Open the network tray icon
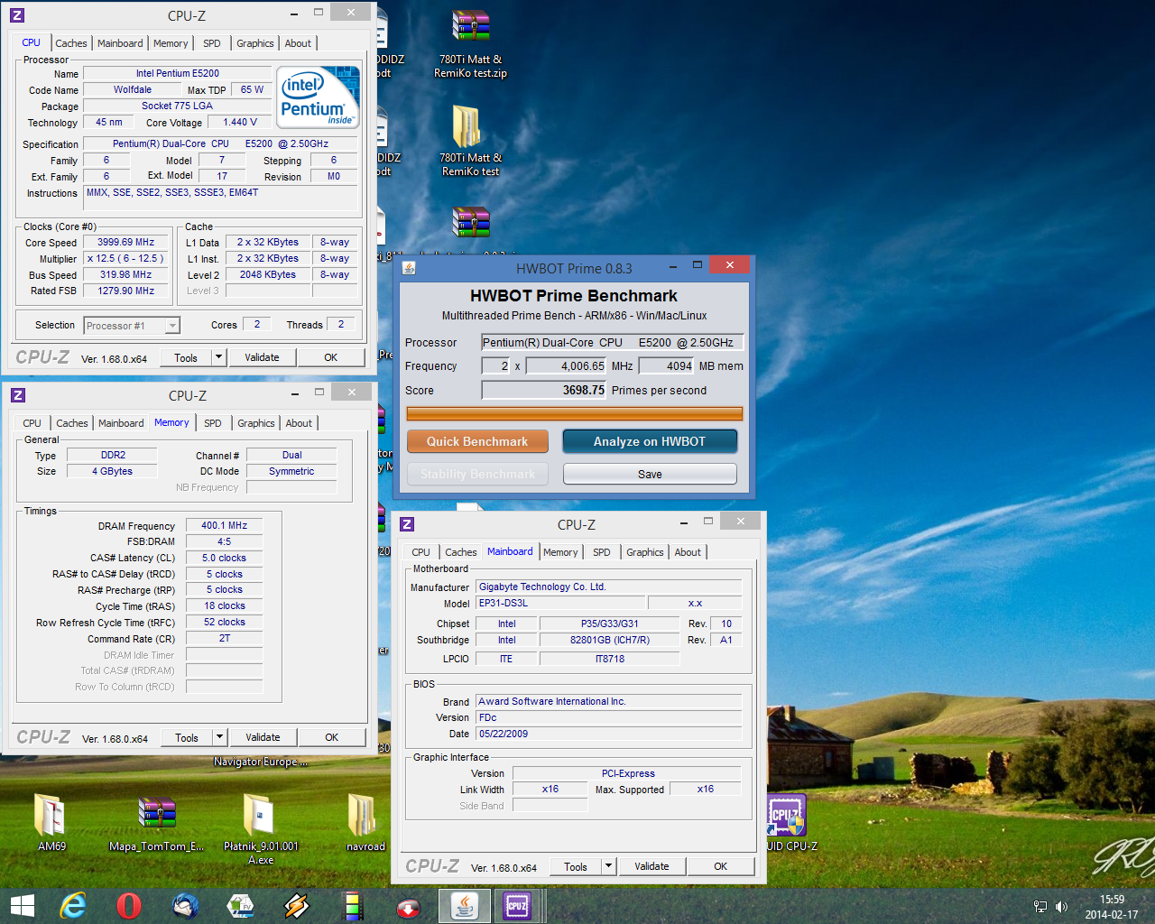1155x924 pixels. coord(1040,907)
